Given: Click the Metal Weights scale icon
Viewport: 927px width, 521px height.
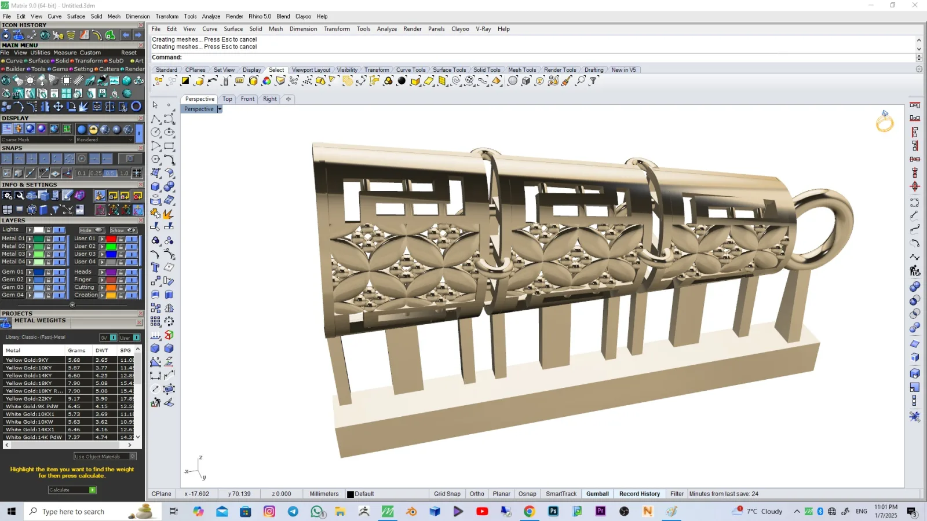Looking at the screenshot, I should click(x=6, y=322).
